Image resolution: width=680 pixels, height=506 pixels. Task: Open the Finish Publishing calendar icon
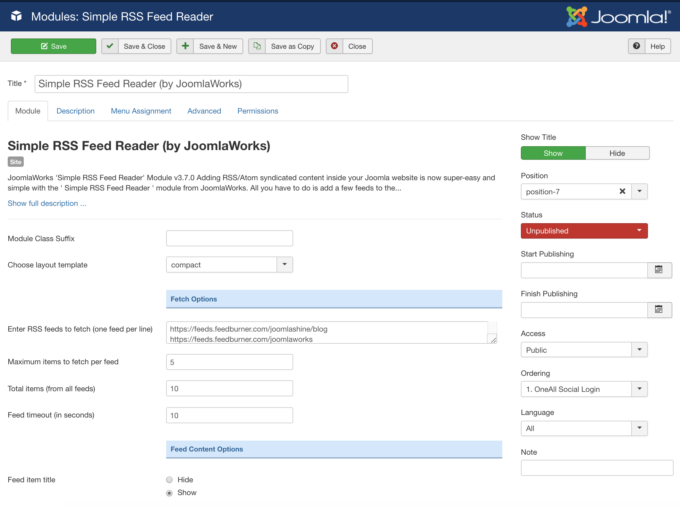tap(659, 310)
